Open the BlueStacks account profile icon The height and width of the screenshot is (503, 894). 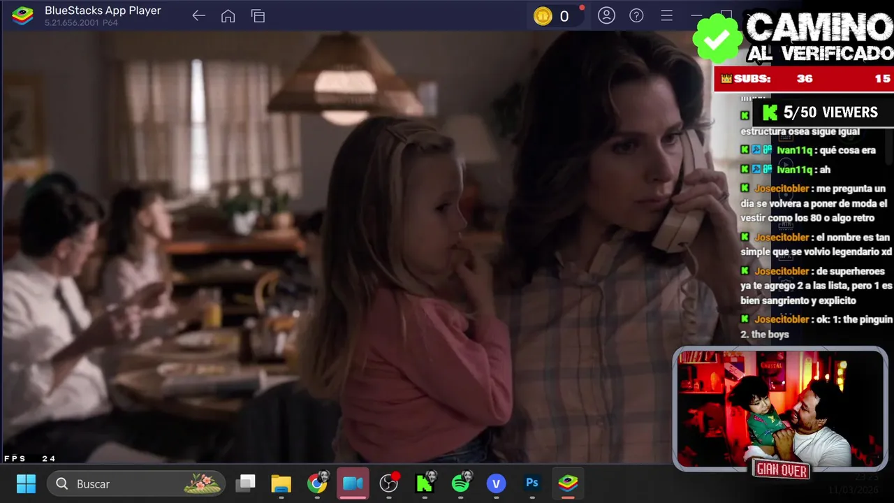tap(606, 15)
